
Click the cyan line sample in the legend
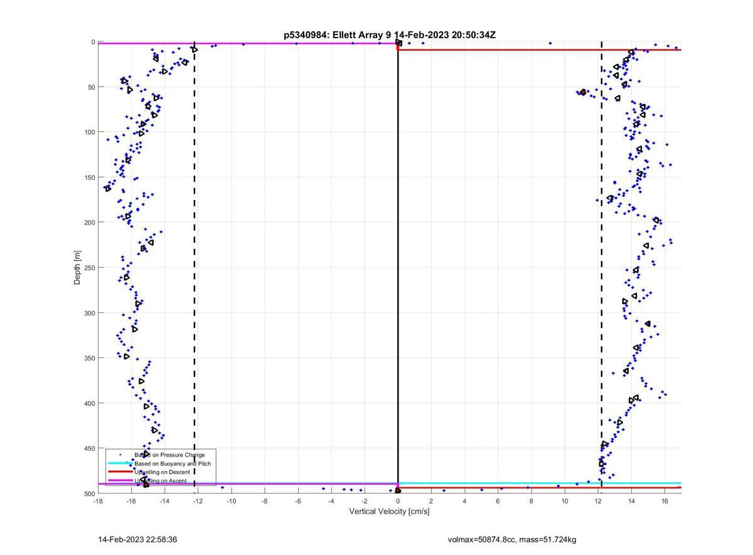click(x=120, y=463)
